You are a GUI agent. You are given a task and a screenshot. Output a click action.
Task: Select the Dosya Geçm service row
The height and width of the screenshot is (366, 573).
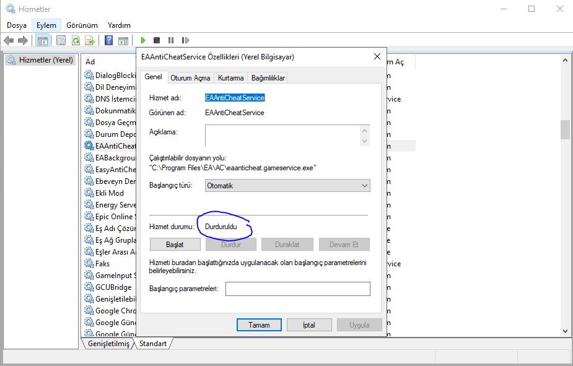pyautogui.click(x=110, y=123)
